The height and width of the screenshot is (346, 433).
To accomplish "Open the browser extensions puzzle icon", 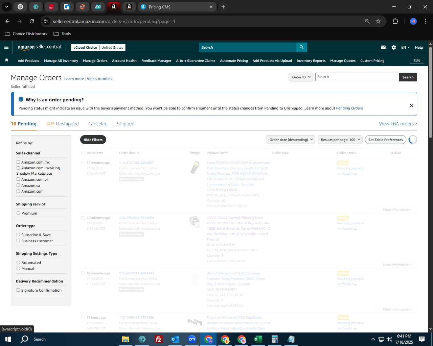I will pos(395,21).
